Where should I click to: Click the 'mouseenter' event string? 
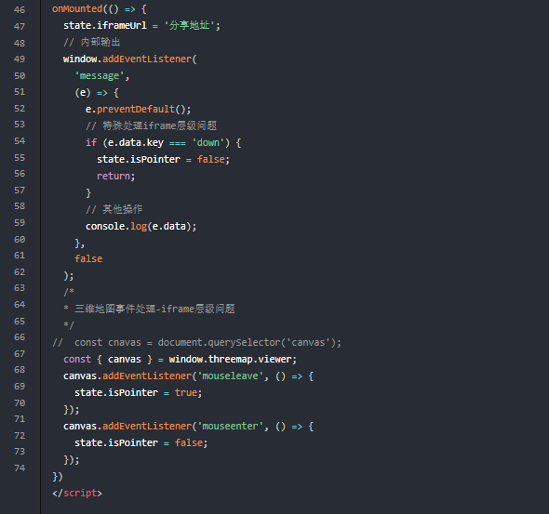(x=231, y=427)
